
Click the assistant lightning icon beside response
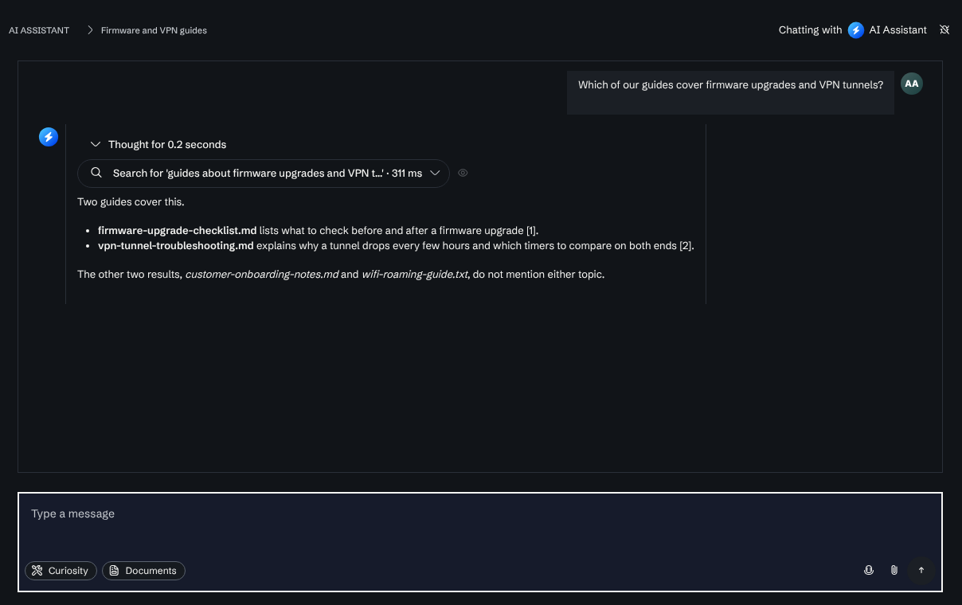pyautogui.click(x=49, y=137)
